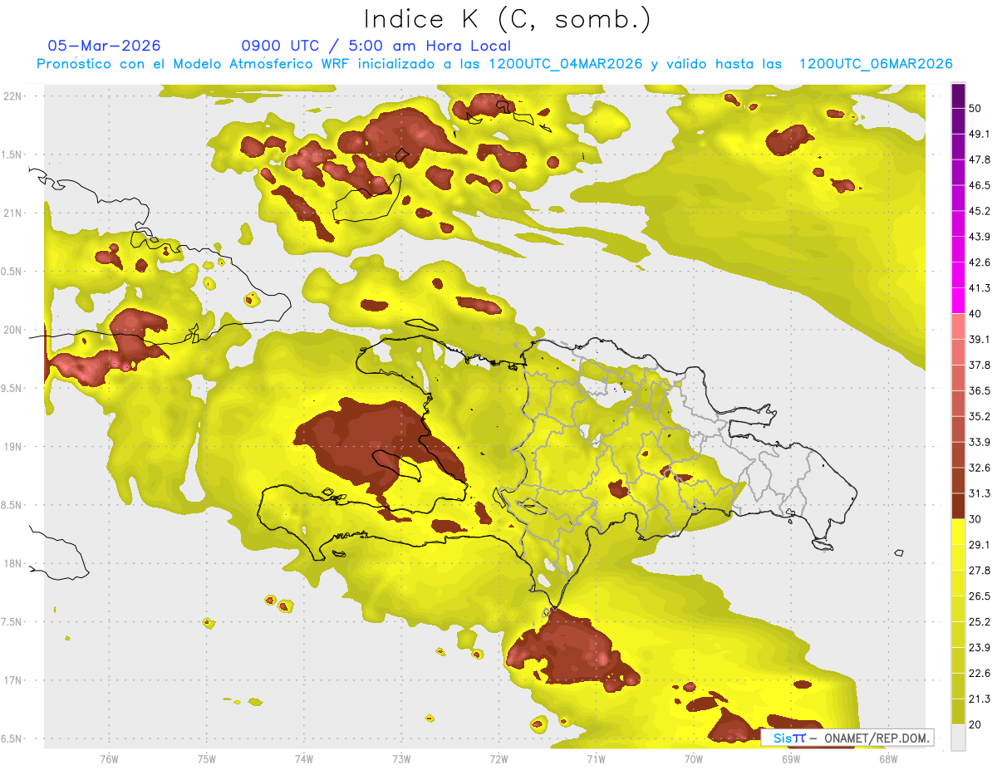
Task: Click the color bar value '42.6'
Action: (980, 262)
